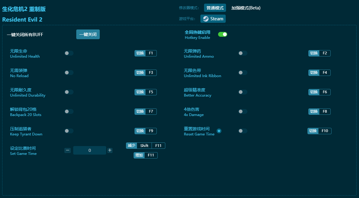Click 切换 F4 hotkey button for Ink Ribbon

[x=319, y=73]
